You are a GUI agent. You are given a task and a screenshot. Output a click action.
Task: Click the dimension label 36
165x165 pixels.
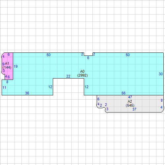[x=27, y=93]
